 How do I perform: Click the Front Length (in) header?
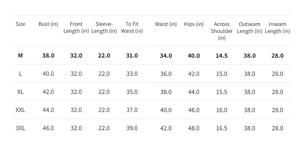(x=76, y=27)
